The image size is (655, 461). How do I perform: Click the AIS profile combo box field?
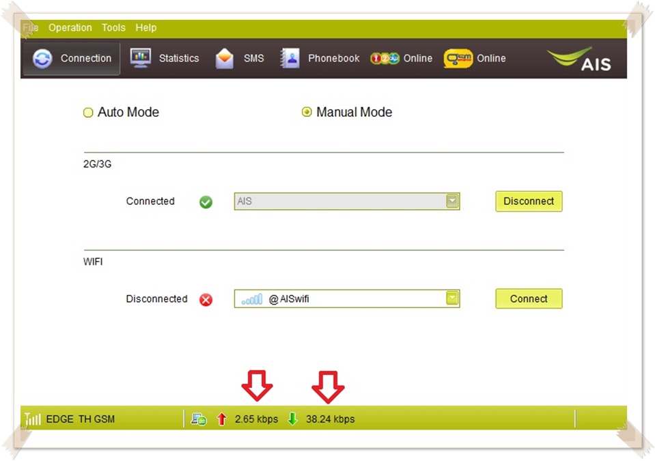pyautogui.click(x=347, y=201)
